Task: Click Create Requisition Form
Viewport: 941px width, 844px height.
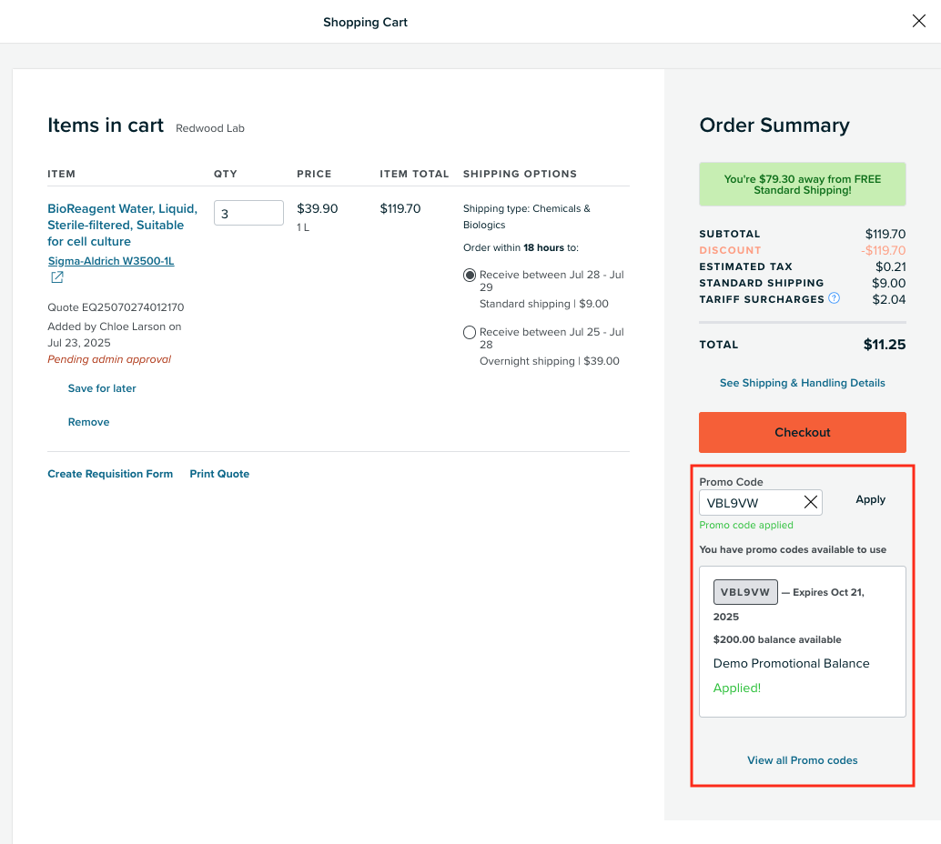Action: (x=110, y=474)
